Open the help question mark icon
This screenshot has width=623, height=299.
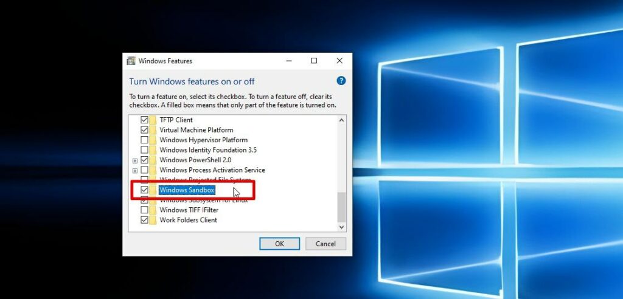click(x=341, y=81)
